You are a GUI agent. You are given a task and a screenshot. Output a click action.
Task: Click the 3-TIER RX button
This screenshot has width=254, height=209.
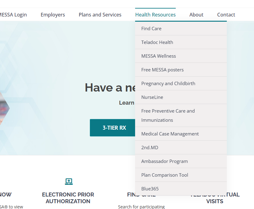click(x=114, y=128)
